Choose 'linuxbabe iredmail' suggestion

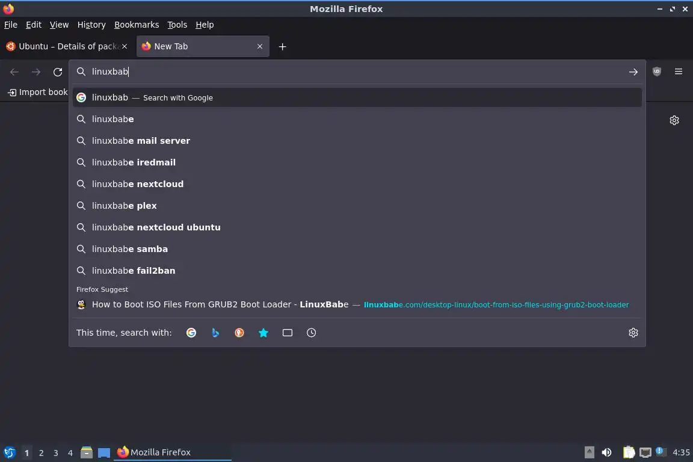pos(357,162)
